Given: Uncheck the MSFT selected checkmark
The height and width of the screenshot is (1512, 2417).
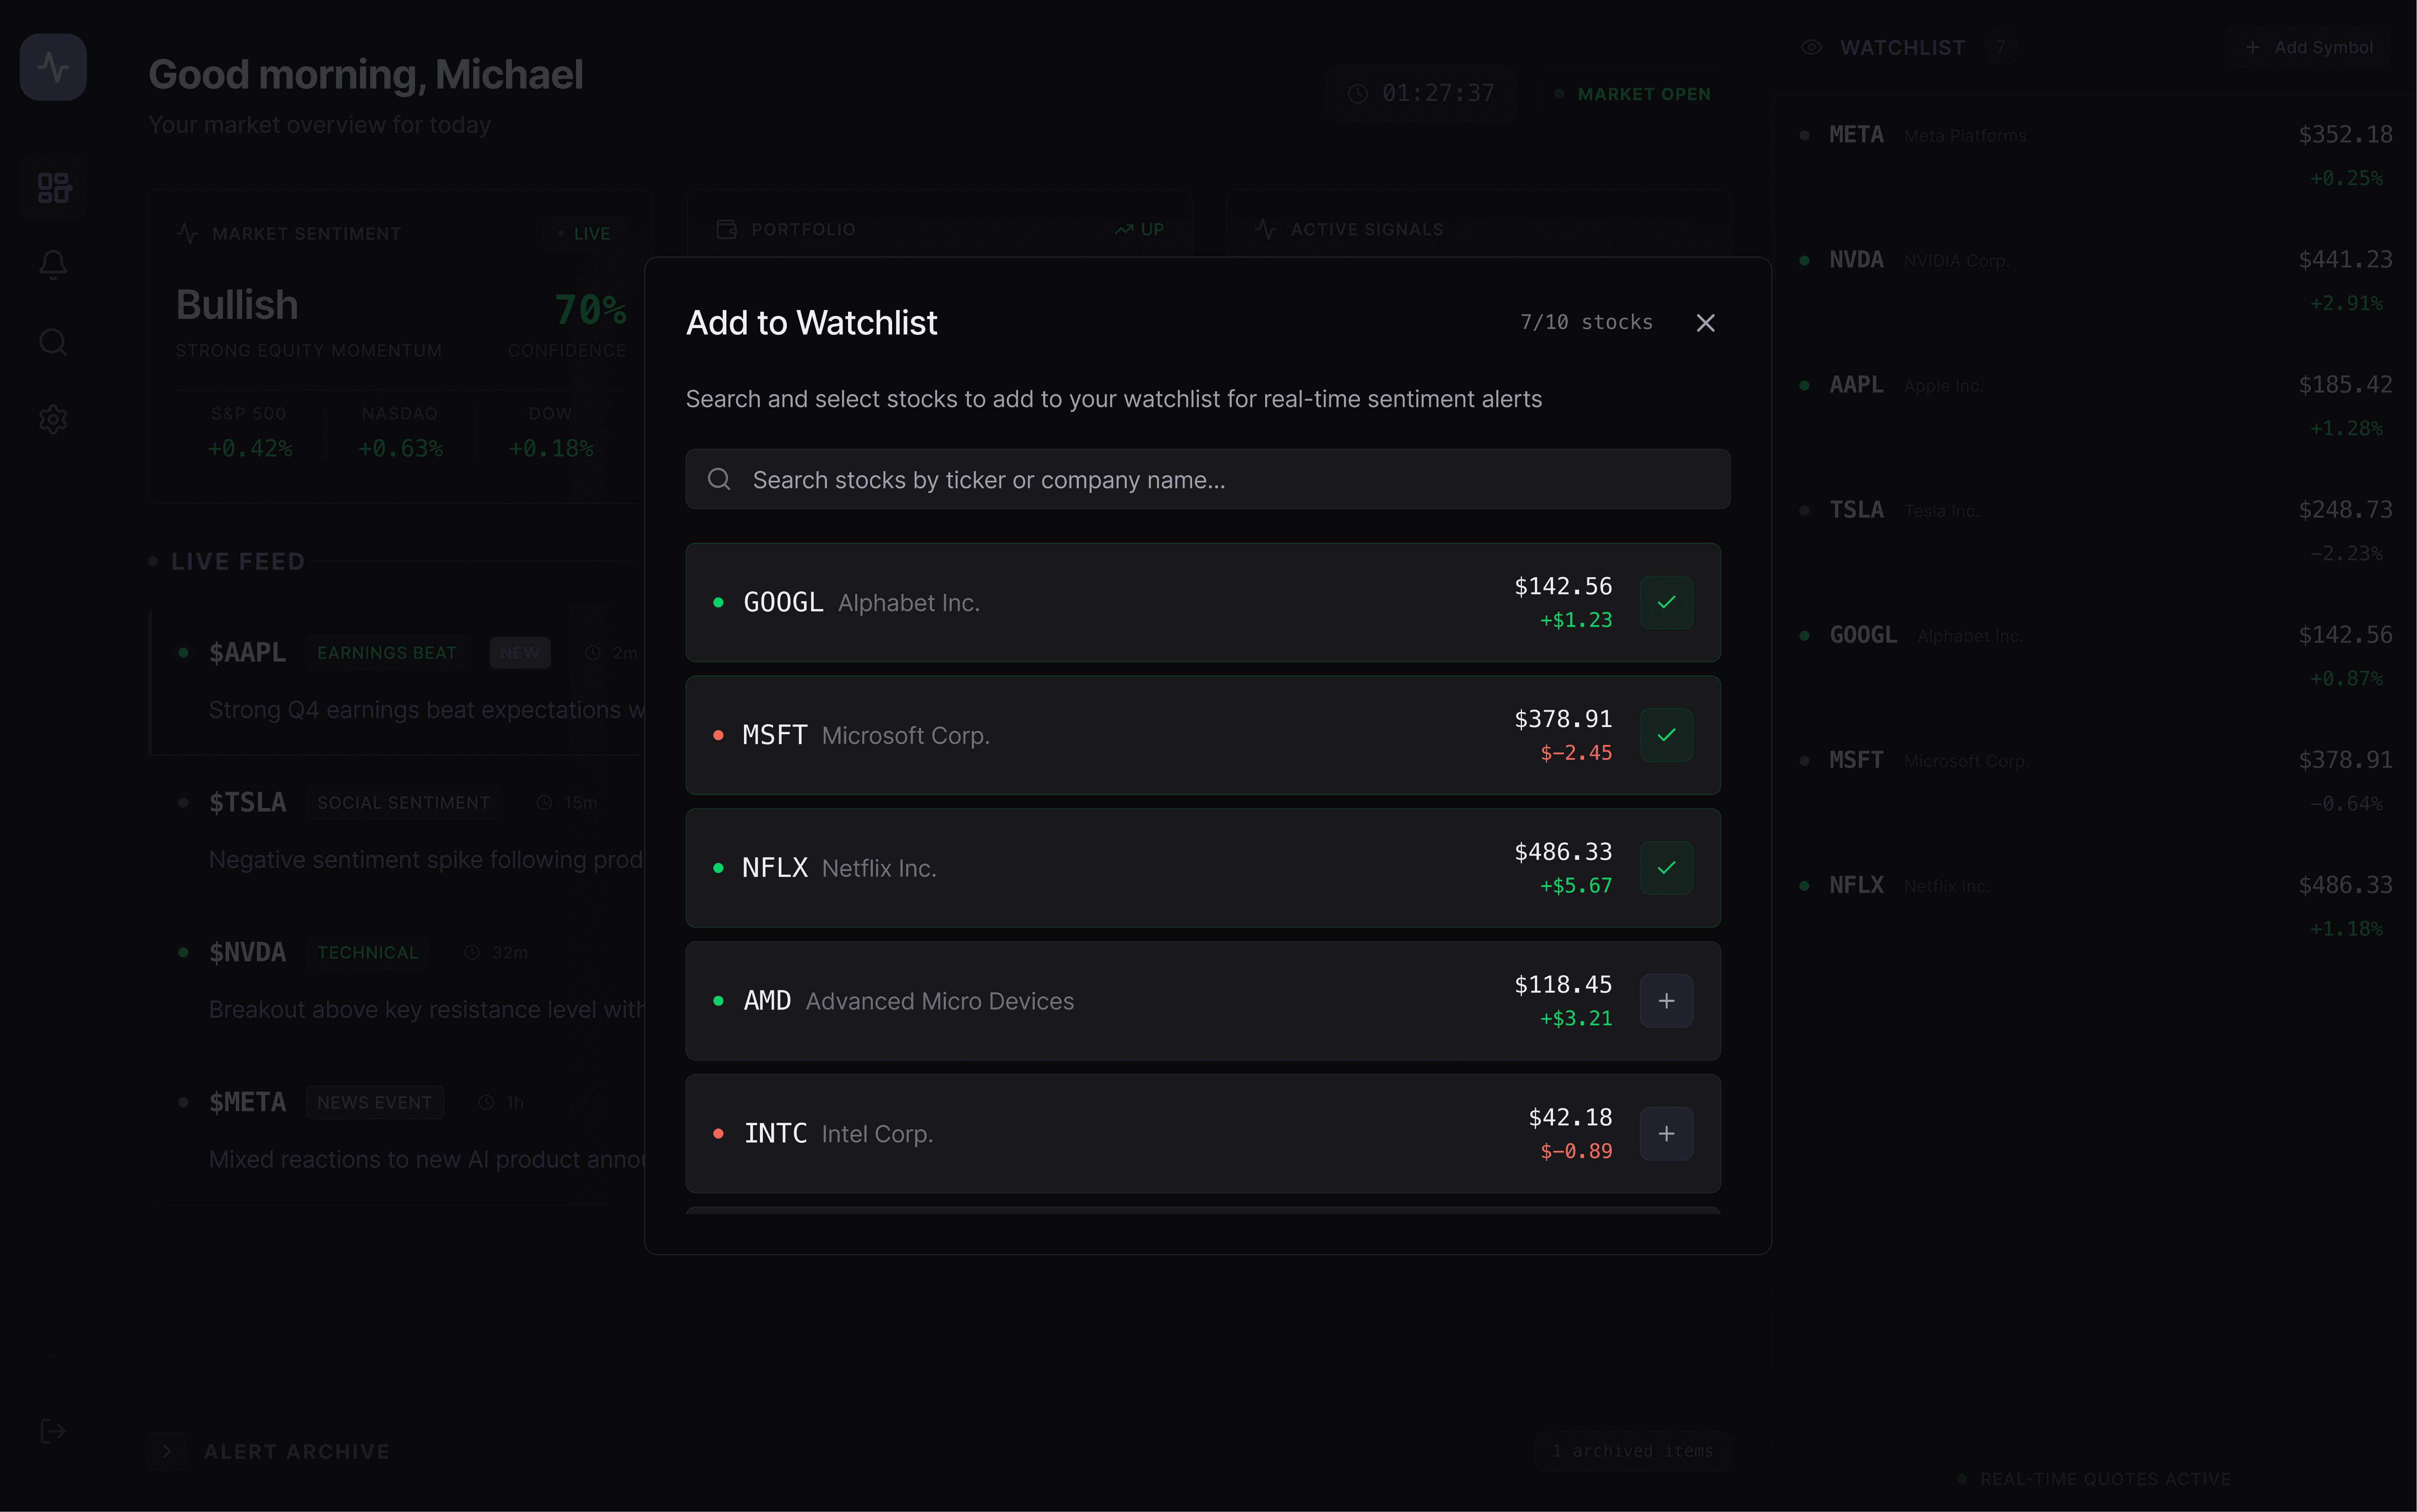Looking at the screenshot, I should 1666,735.
